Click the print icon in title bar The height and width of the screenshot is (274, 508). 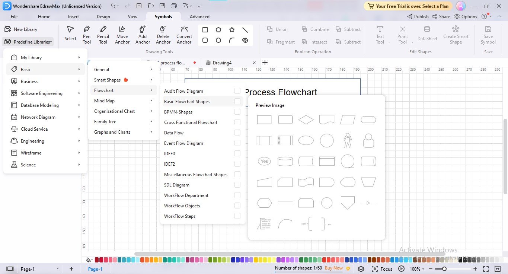pos(174,6)
